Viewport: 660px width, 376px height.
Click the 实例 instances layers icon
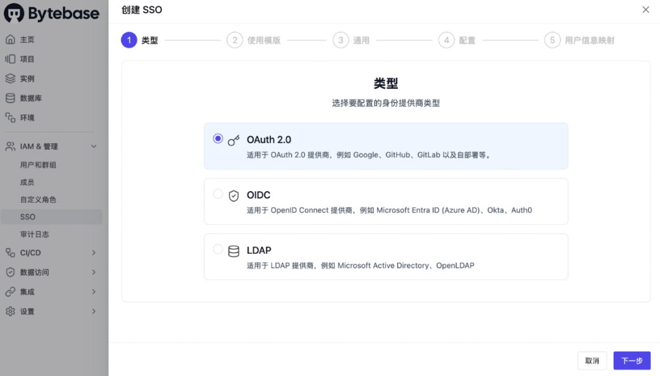pos(10,79)
